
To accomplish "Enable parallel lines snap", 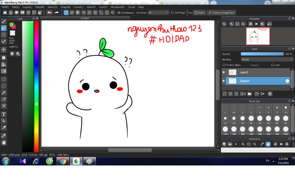I will tap(72, 13).
